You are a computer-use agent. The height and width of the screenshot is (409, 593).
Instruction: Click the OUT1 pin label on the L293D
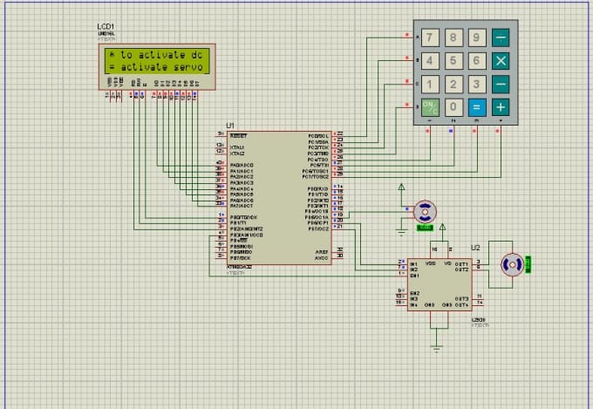point(462,264)
